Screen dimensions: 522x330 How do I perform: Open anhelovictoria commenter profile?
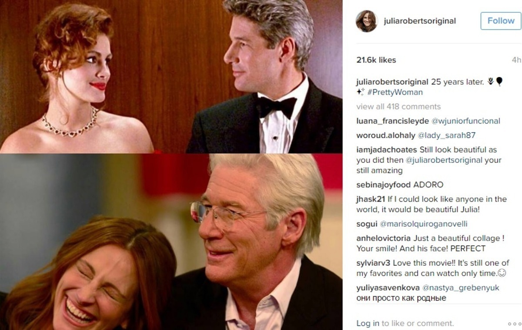[383, 238]
